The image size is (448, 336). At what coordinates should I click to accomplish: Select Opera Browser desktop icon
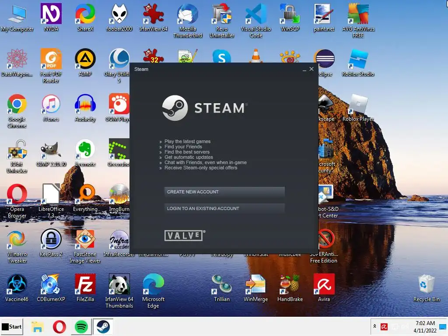pyautogui.click(x=17, y=201)
